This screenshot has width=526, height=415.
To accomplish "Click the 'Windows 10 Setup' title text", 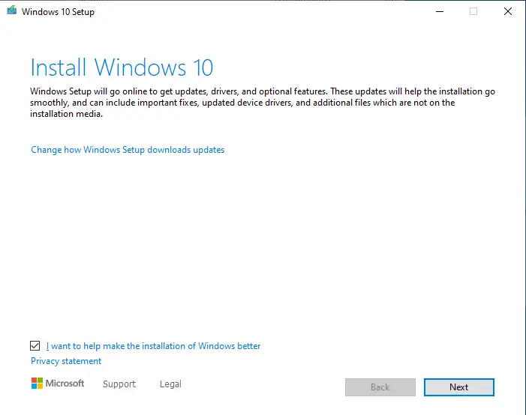I will [58, 12].
